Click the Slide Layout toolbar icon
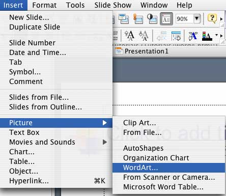Screen dimensions: 226x196 click(124, 19)
